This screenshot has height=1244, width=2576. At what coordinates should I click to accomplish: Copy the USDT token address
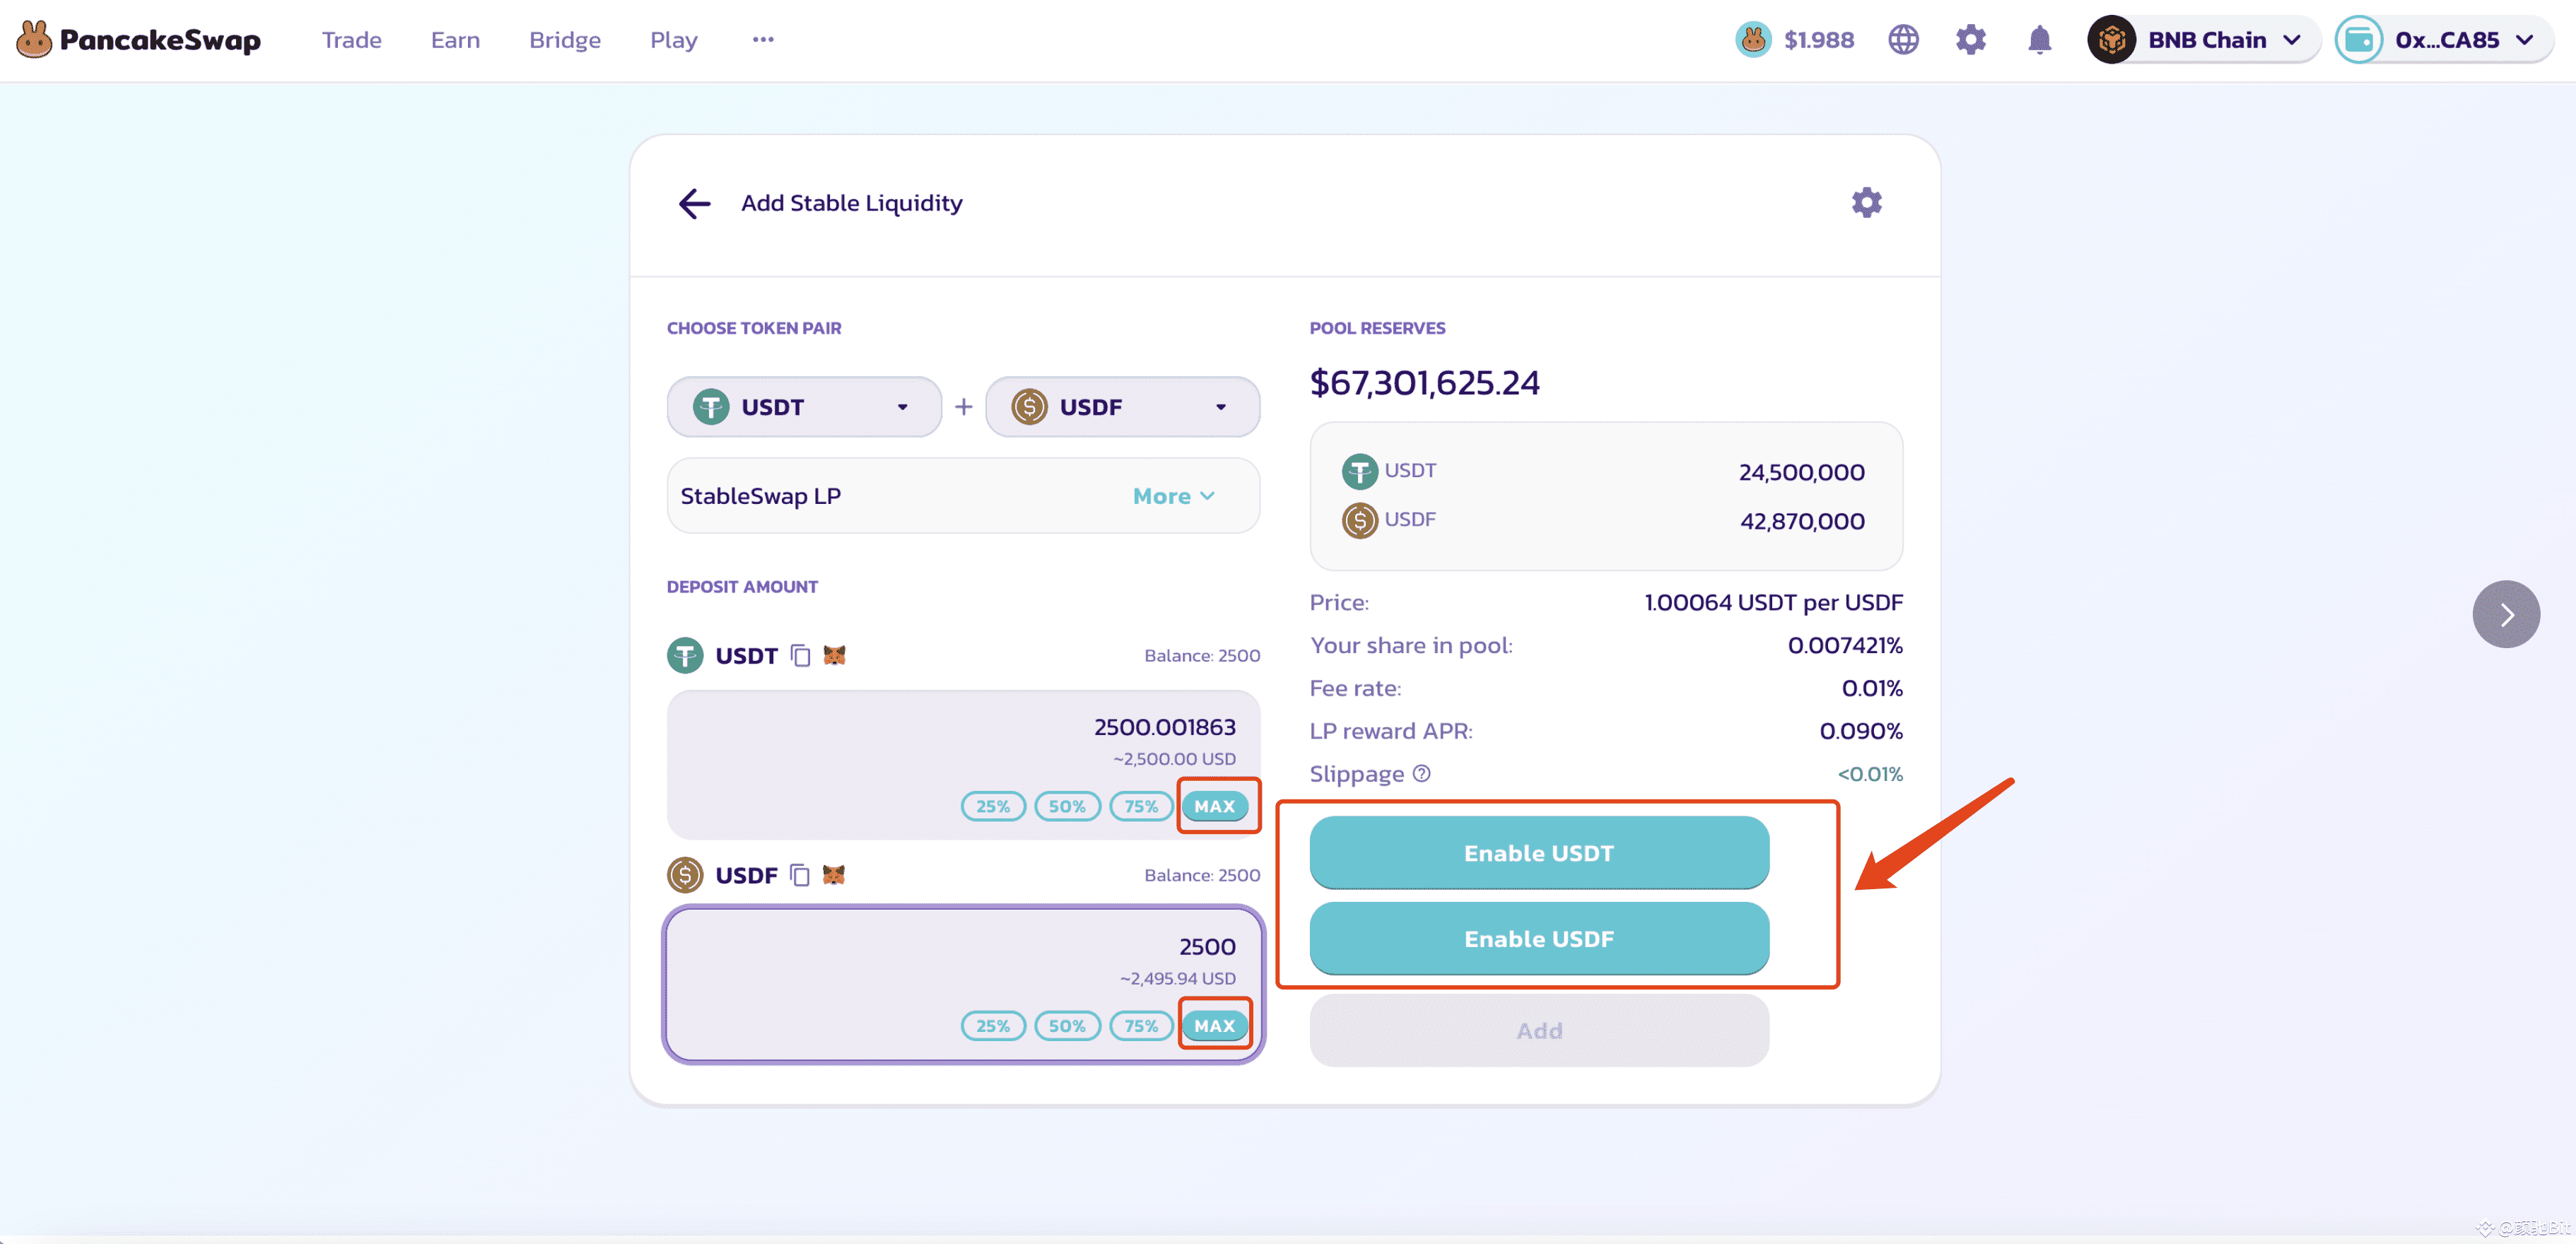(x=800, y=656)
